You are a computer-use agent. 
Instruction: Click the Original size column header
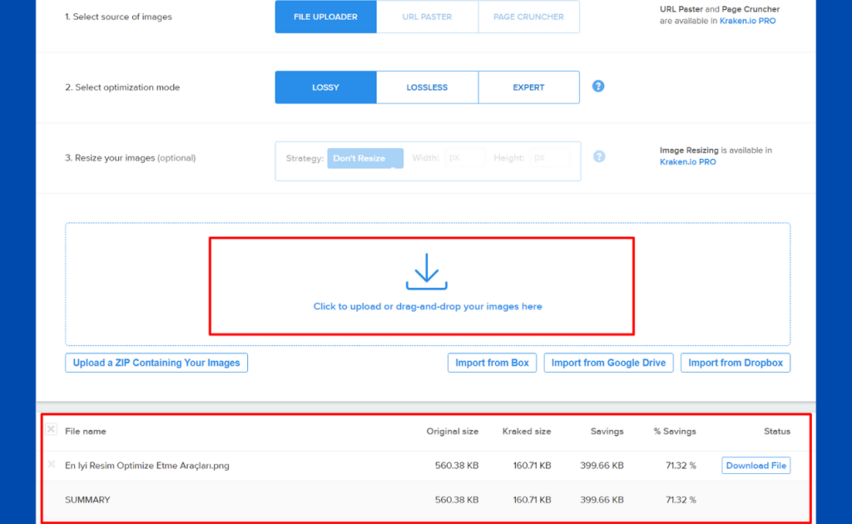tap(452, 431)
